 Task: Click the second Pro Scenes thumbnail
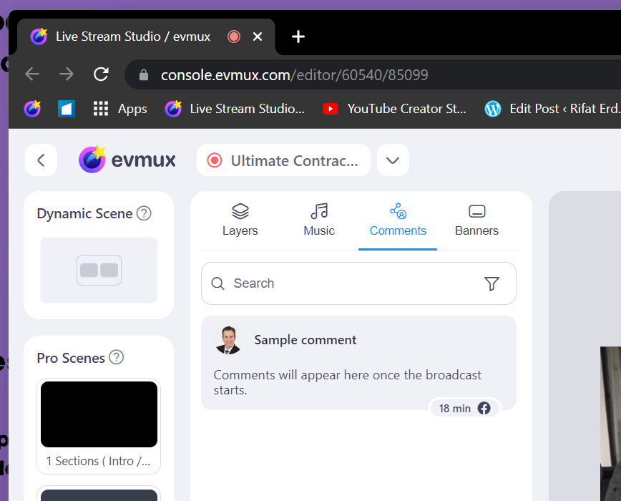coord(99,495)
